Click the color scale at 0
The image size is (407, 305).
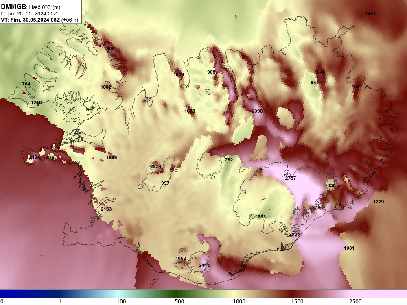coord(2,301)
